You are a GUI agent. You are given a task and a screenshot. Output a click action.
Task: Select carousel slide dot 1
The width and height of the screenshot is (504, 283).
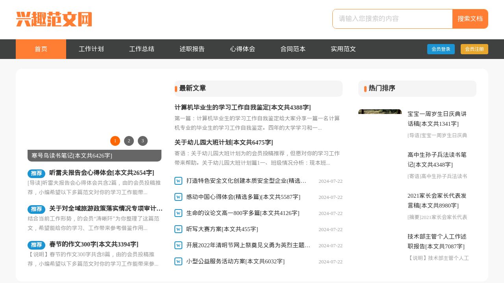[115, 141]
